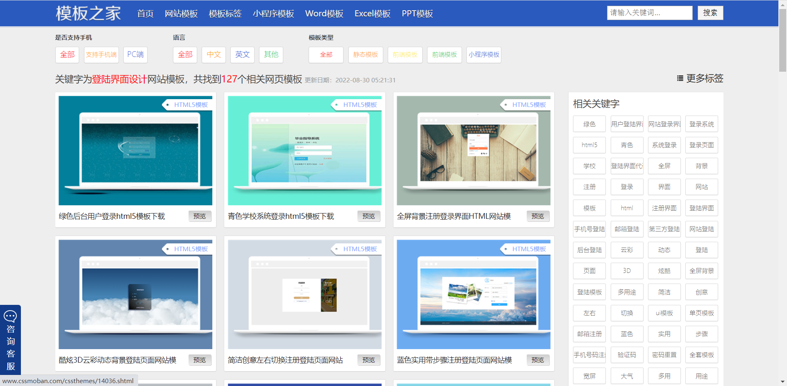Click the 验证码 keyword tag

tap(627, 355)
